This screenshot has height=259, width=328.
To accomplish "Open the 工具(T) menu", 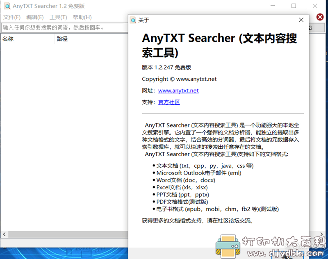I will click(58, 17).
